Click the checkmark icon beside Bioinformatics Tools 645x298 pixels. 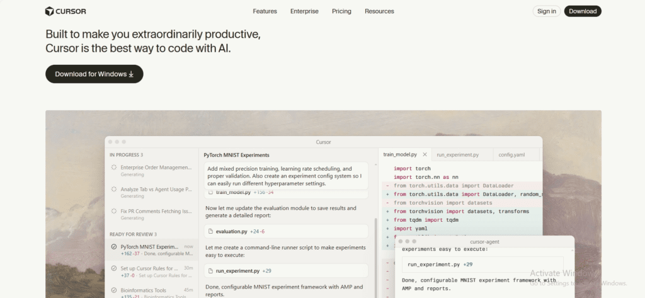[113, 290]
